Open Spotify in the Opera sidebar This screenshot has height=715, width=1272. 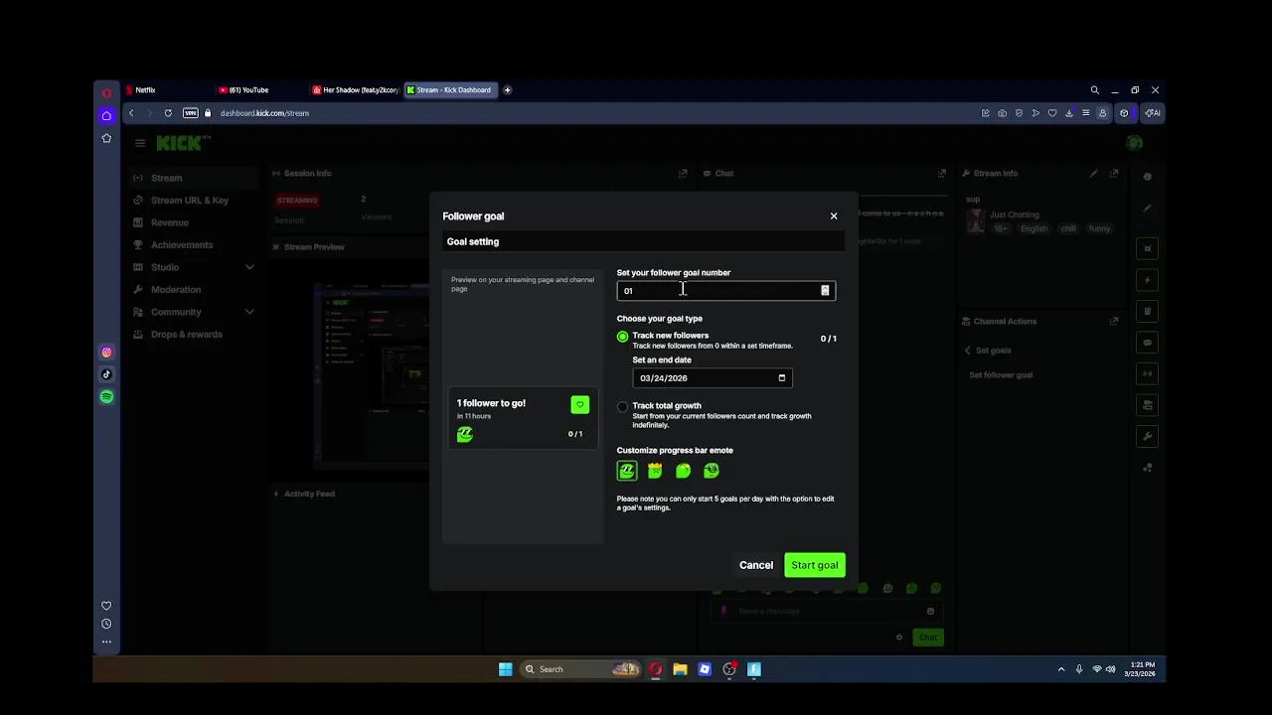[106, 397]
